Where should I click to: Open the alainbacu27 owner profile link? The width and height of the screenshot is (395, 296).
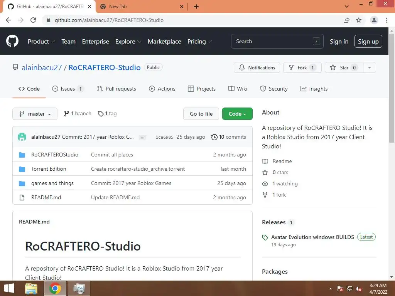(42, 67)
